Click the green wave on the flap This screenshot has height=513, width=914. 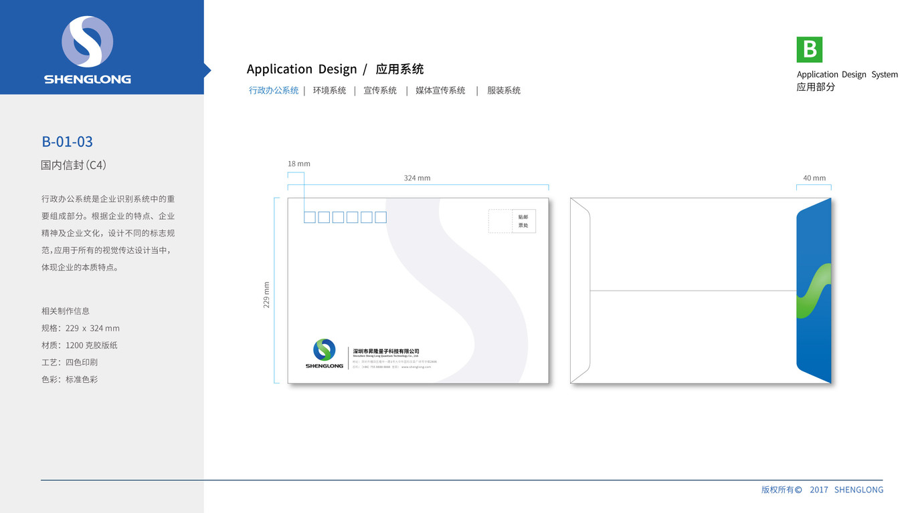[814, 291]
